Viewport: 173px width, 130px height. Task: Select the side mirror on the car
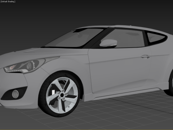click(x=108, y=43)
